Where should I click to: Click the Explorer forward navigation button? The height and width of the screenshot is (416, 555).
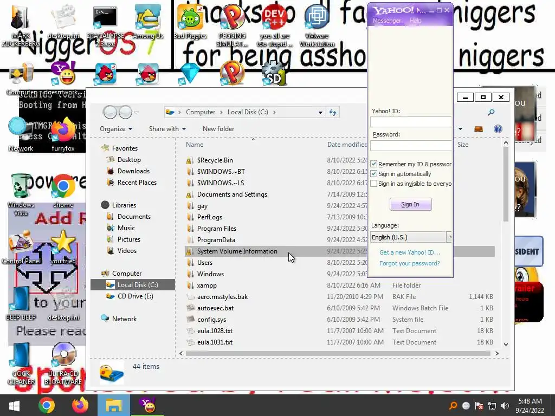(125, 112)
